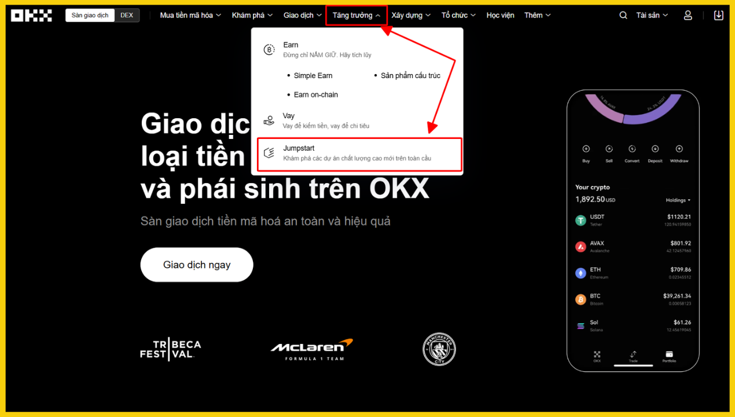Click the BTC Bitcoin coin icon
Image resolution: width=735 pixels, height=417 pixels.
pyautogui.click(x=580, y=299)
